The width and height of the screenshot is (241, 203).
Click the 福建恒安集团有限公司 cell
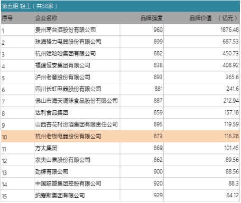(x=77, y=65)
